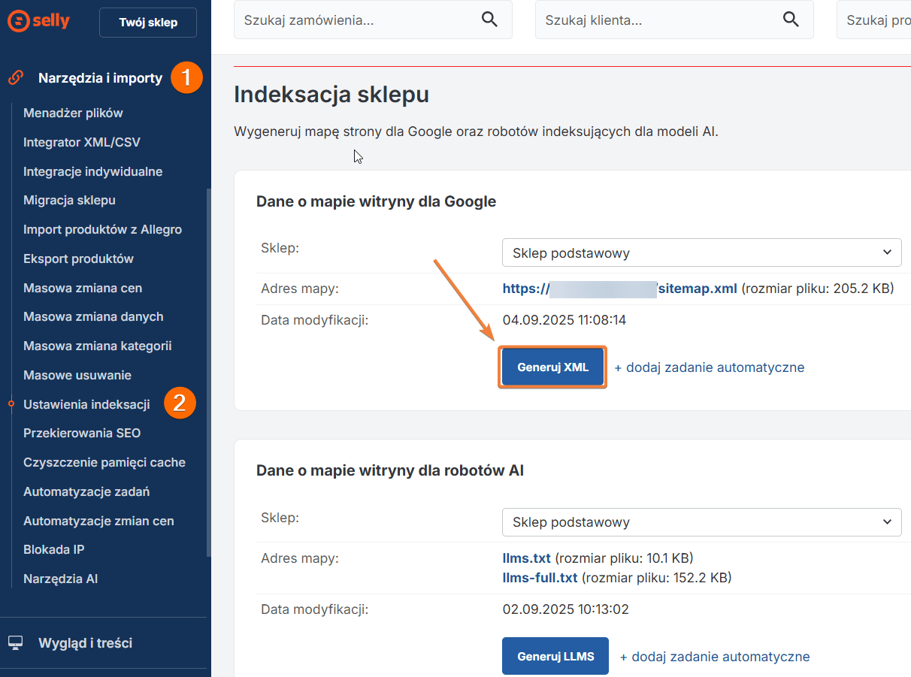Open the llms-full.txt file link
This screenshot has width=911, height=677.
pyautogui.click(x=540, y=578)
